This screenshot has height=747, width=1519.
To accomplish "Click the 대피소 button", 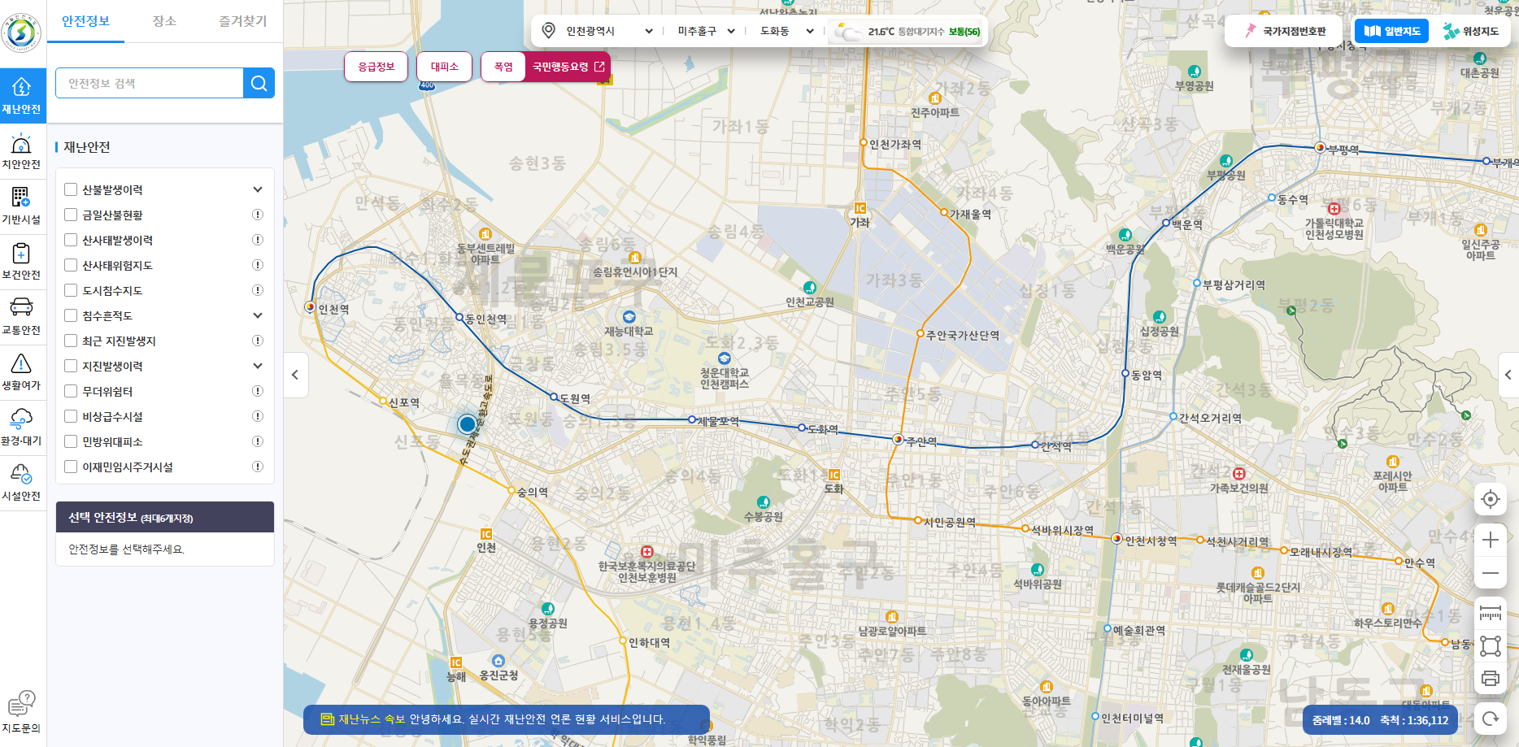I will (445, 67).
